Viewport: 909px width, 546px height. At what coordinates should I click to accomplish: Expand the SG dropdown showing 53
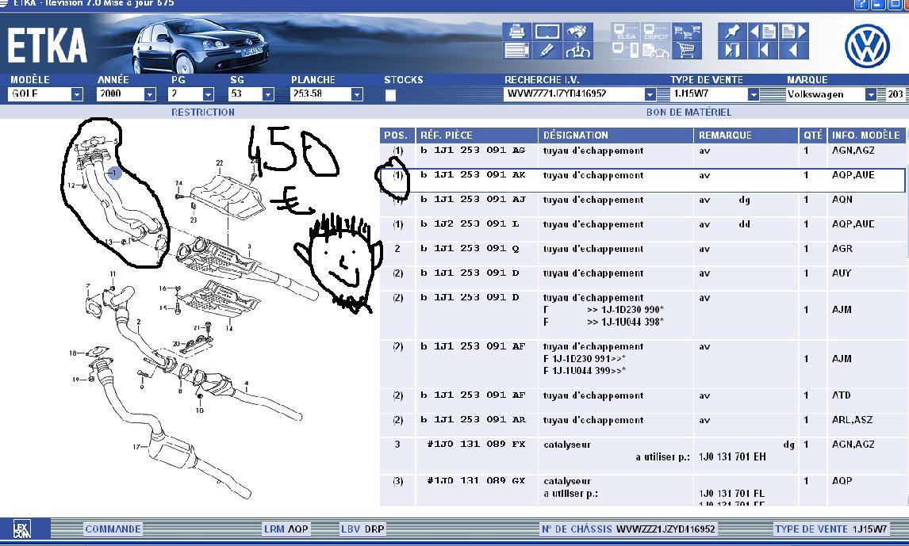[267, 94]
